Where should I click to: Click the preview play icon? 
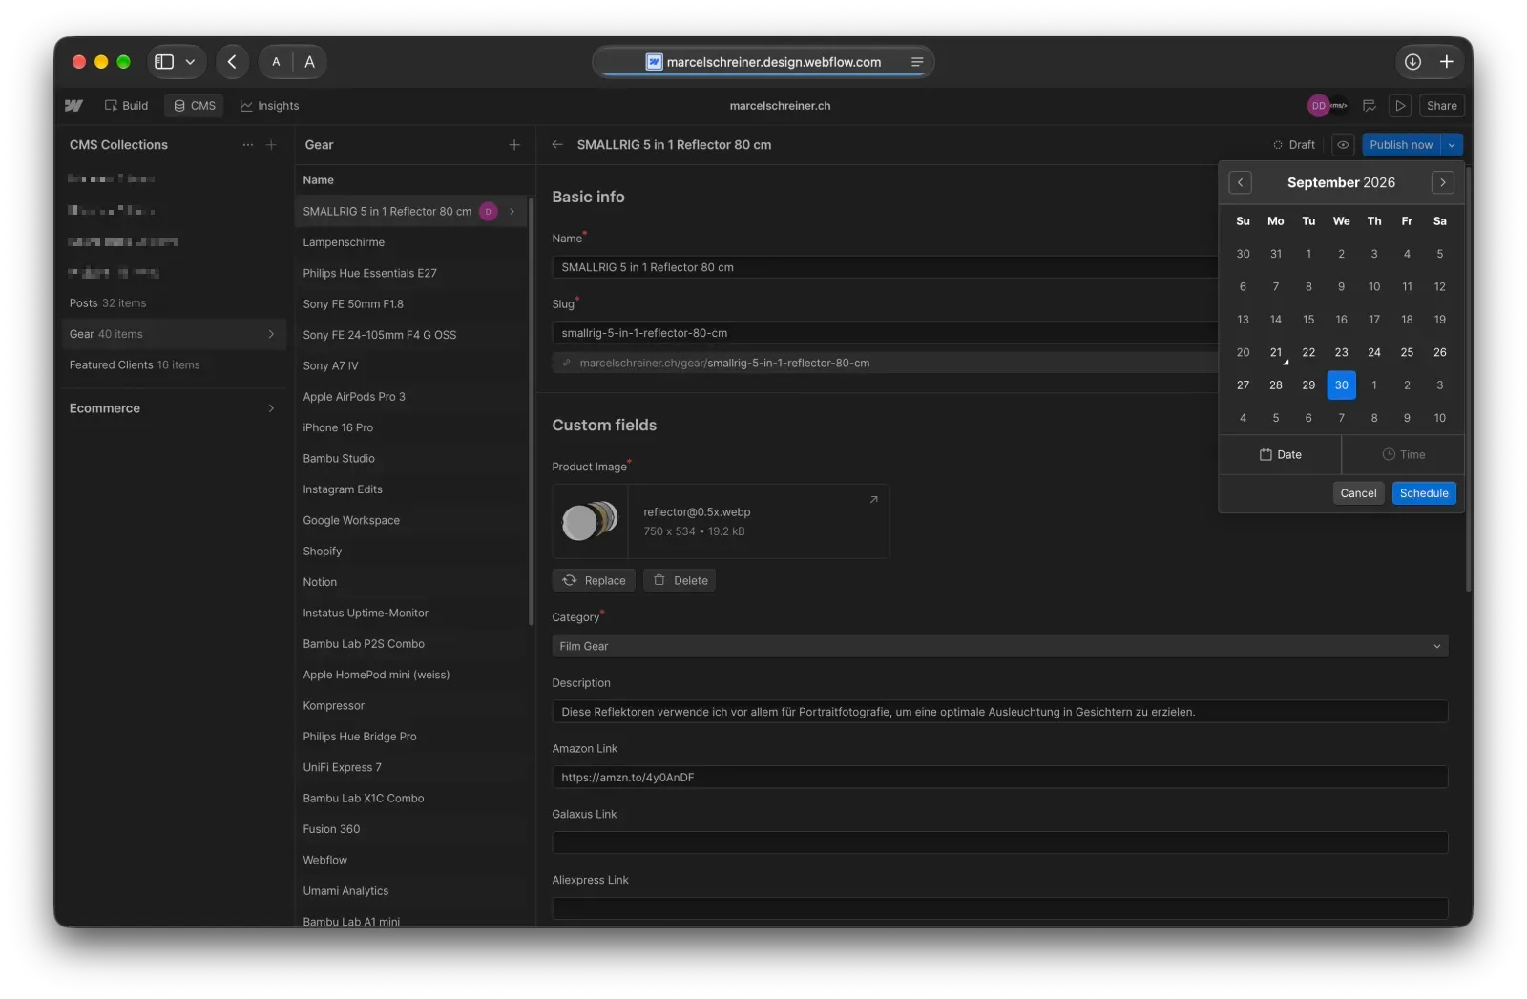pos(1400,106)
